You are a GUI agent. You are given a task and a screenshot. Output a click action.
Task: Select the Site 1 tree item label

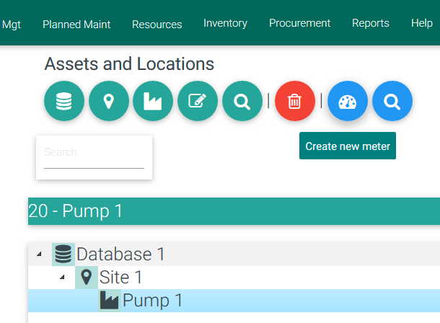click(x=120, y=277)
